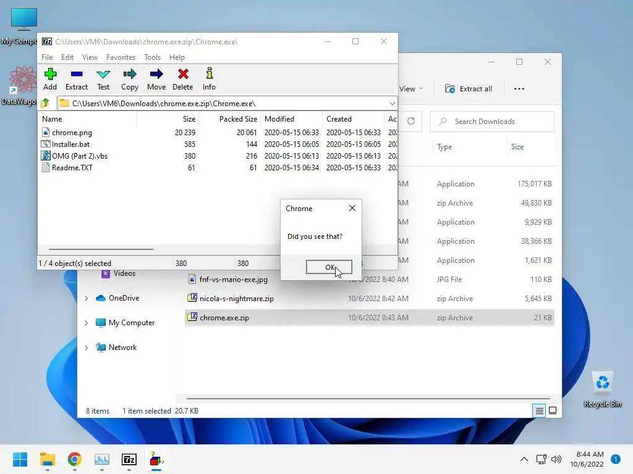Go up one folder level in 7-Zip
The image size is (633, 474).
coord(45,103)
